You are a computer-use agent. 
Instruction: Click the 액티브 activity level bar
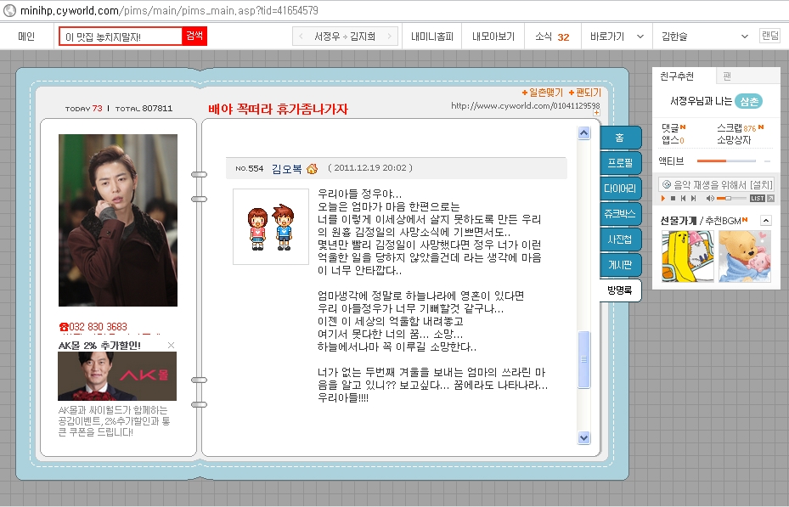point(726,161)
